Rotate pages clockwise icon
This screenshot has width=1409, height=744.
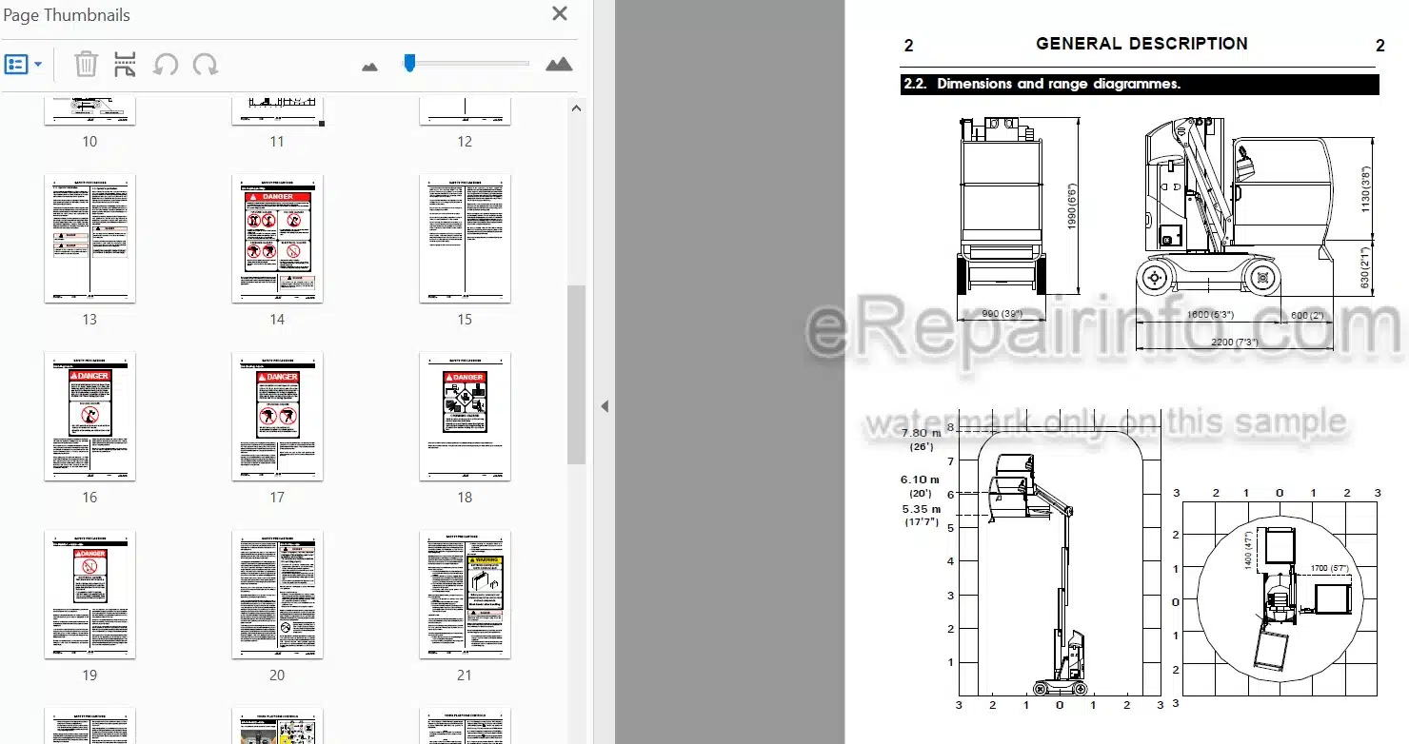click(x=205, y=65)
